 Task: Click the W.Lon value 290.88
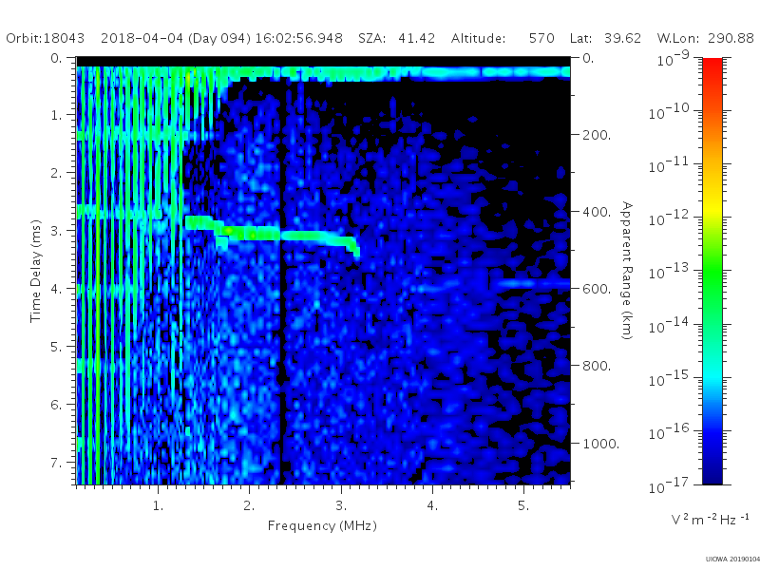pos(731,38)
